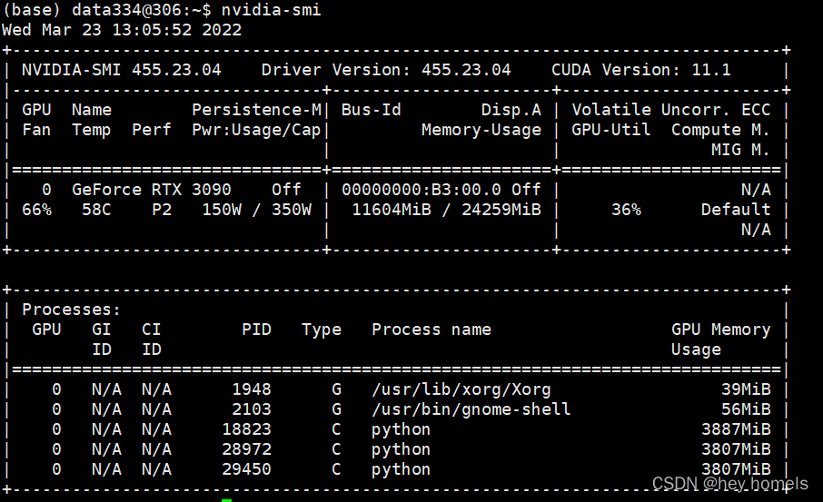Click 'NVIDIA-SMI 455.23.04' text
The width and height of the screenshot is (823, 502).
click(x=121, y=70)
